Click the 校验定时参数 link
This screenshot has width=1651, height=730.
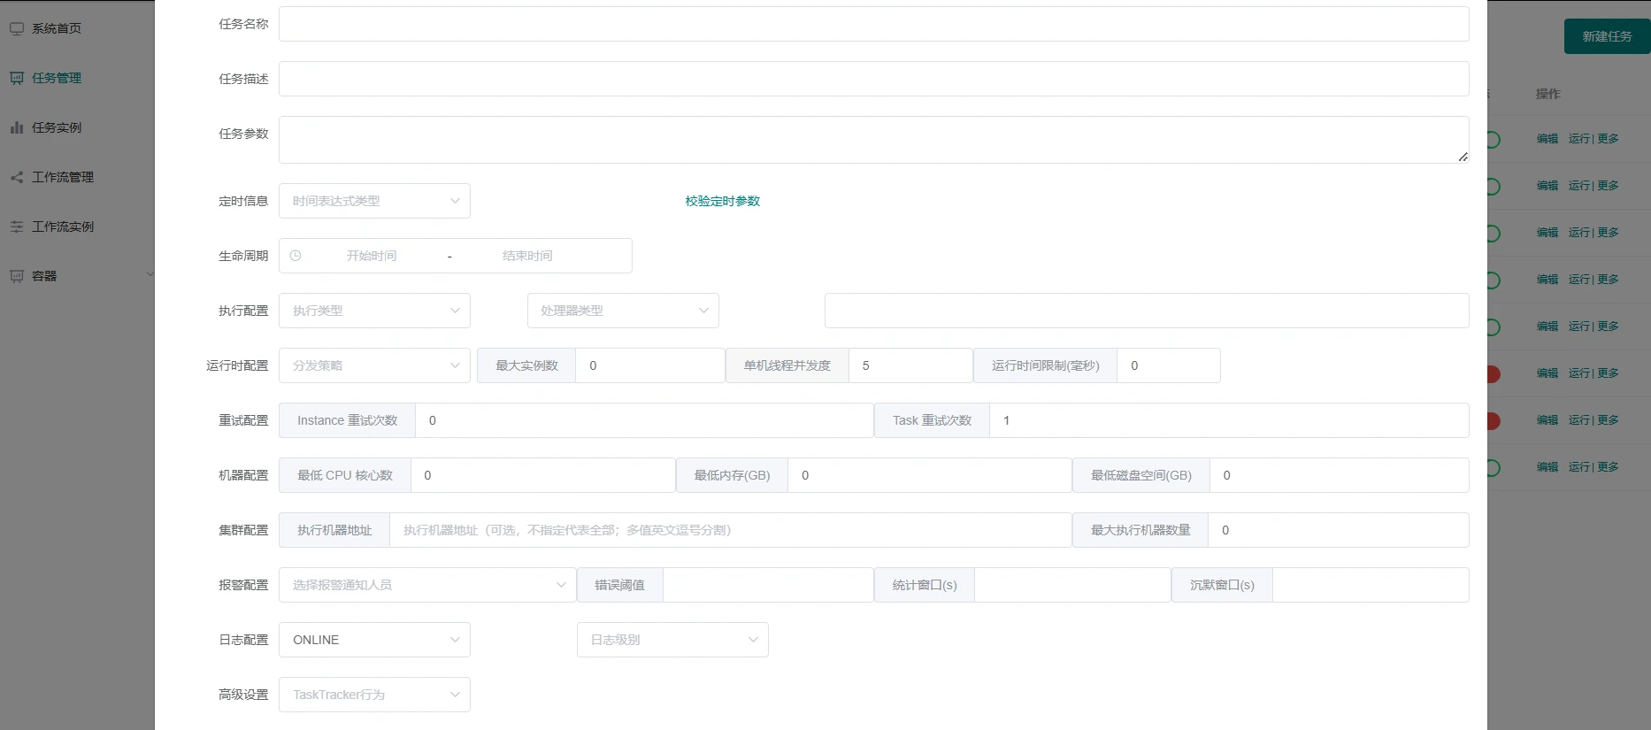pos(722,201)
